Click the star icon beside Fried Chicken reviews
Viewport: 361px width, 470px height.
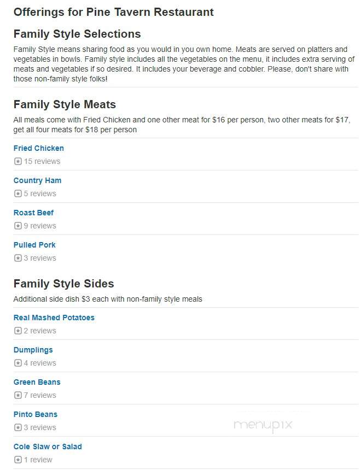(x=18, y=161)
